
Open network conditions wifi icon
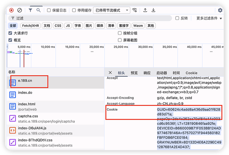point(134,10)
